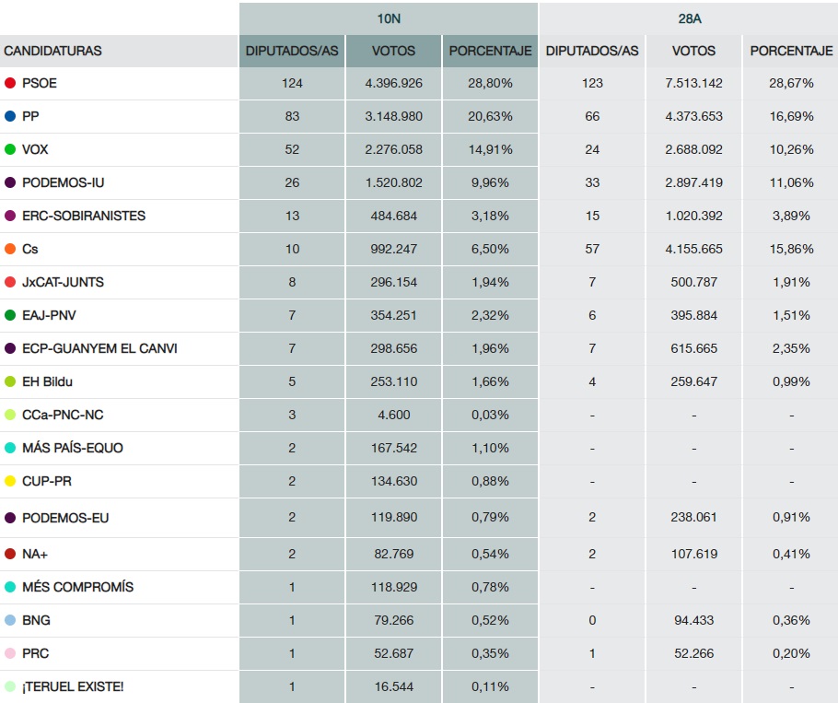Click VOX's 2.276.058 votes cell
Screen dimensions: 838x703
pyautogui.click(x=393, y=149)
